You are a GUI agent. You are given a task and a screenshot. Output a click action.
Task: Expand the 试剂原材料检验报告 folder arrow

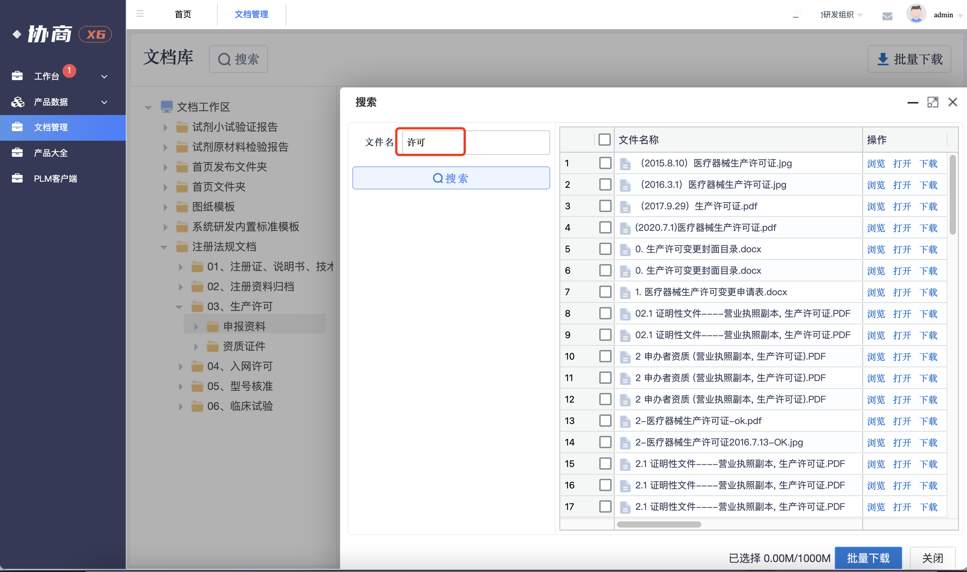click(165, 147)
